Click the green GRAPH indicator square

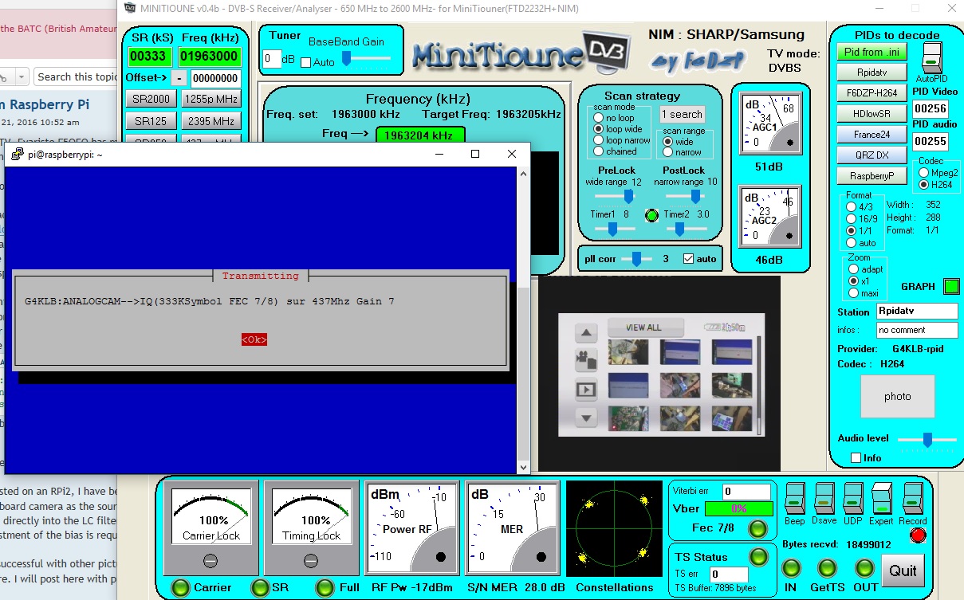(x=951, y=286)
